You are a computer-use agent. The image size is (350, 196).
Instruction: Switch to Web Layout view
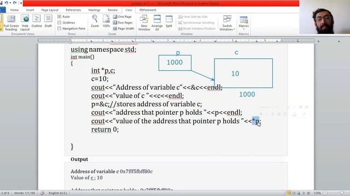click(x=25, y=23)
